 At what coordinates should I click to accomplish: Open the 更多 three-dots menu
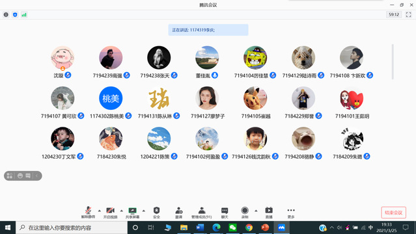(291, 213)
